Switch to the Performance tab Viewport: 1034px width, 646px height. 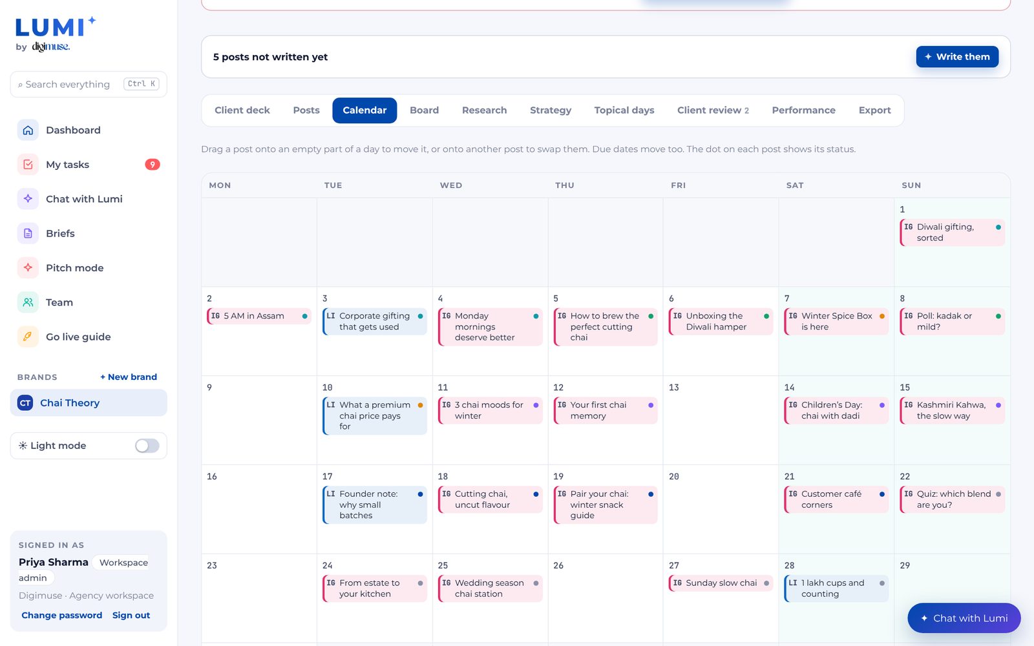(803, 110)
